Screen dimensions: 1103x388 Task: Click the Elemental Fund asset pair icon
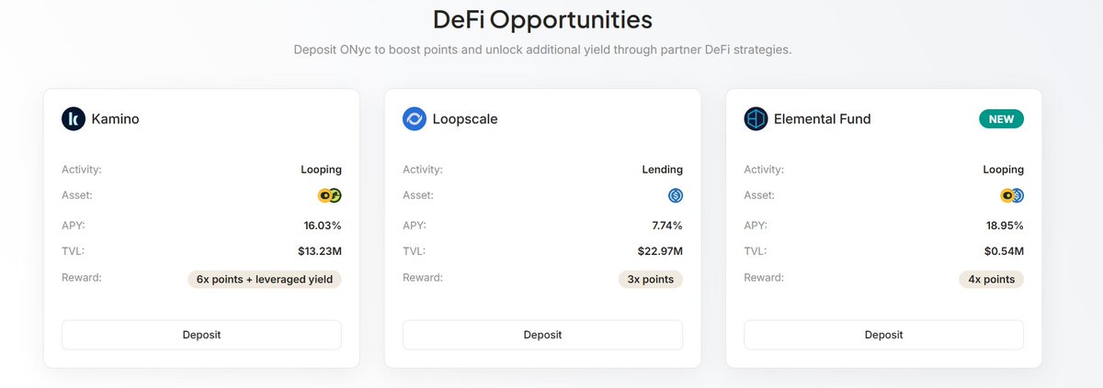tap(1012, 195)
